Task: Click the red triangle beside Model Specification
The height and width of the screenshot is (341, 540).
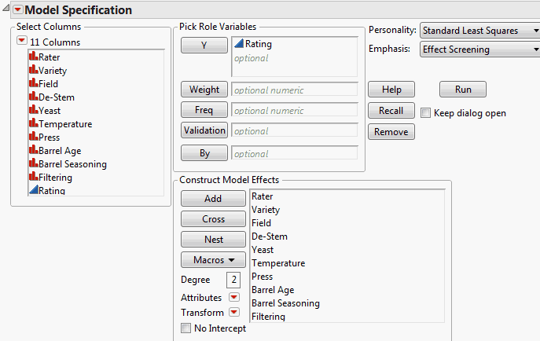Action: coord(18,10)
